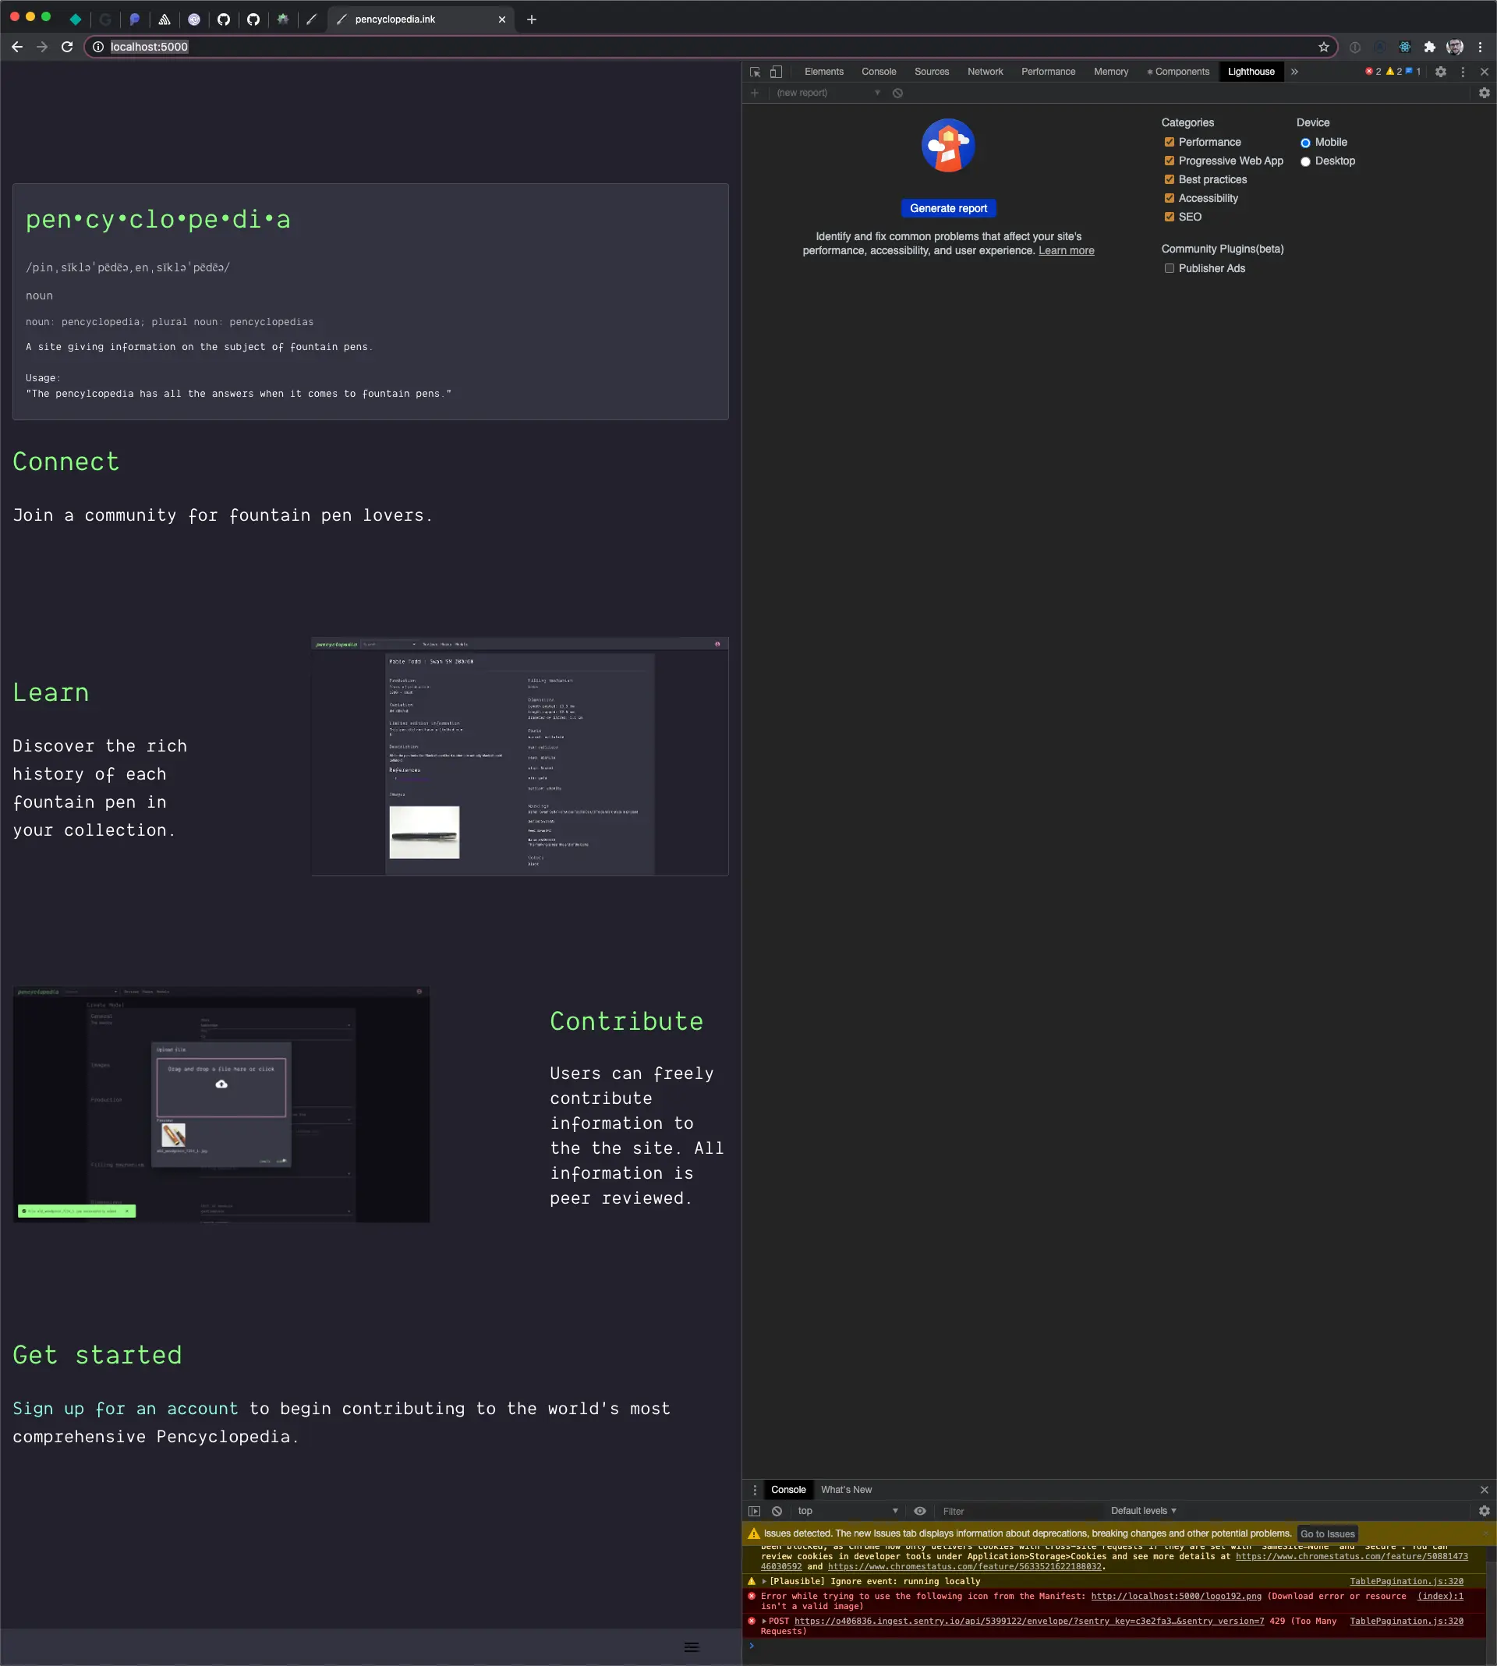Open the Default levels dropdown
The width and height of the screenshot is (1497, 1666).
pos(1142,1511)
